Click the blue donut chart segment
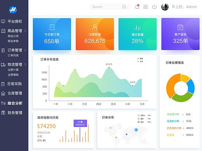 (x=191, y=86)
